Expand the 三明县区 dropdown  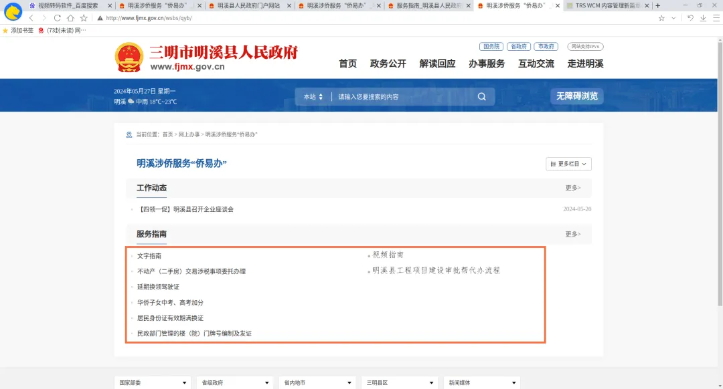[400, 383]
